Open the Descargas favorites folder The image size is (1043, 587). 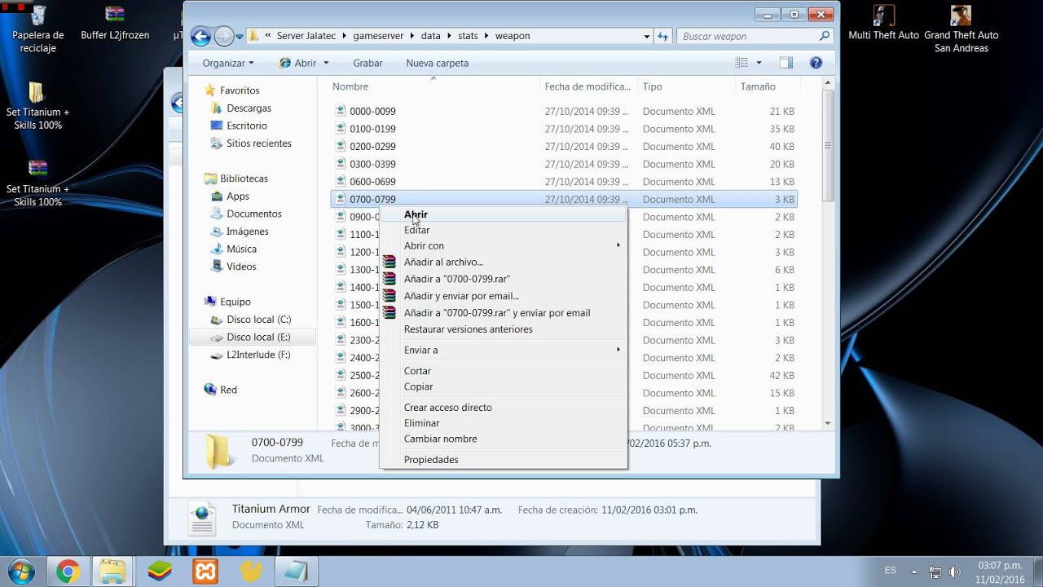point(249,108)
